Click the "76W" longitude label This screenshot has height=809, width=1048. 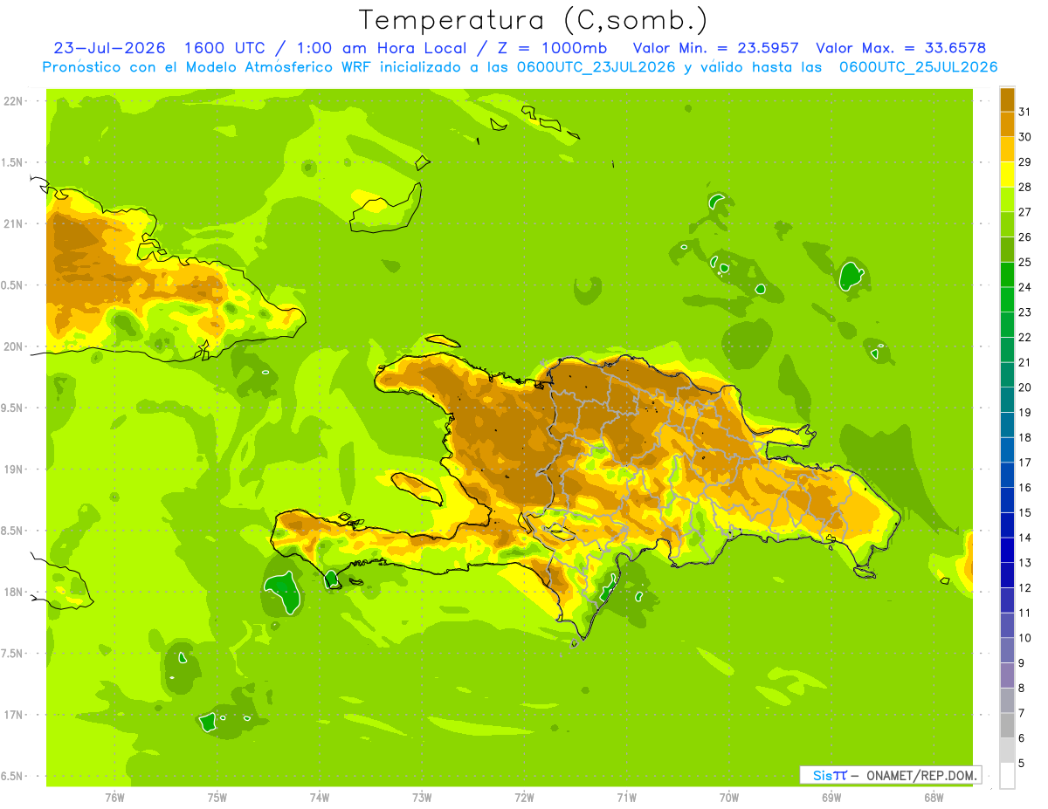click(x=115, y=797)
